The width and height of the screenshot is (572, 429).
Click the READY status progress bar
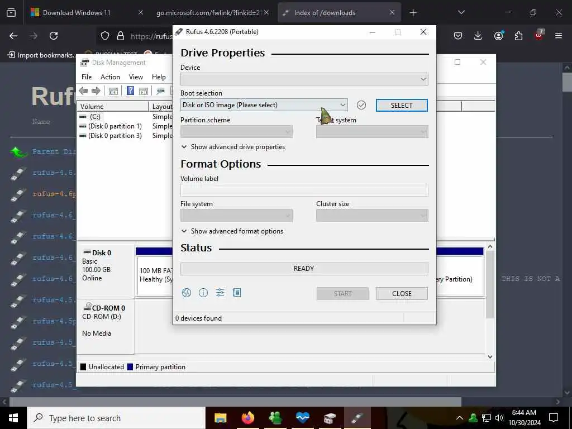(x=304, y=269)
